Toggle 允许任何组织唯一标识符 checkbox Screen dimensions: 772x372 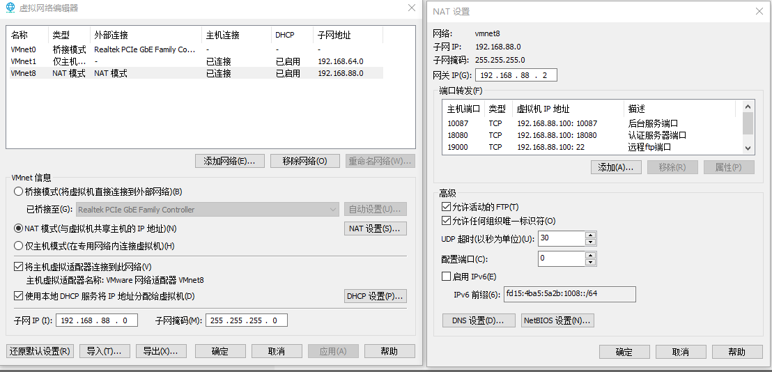pos(447,221)
